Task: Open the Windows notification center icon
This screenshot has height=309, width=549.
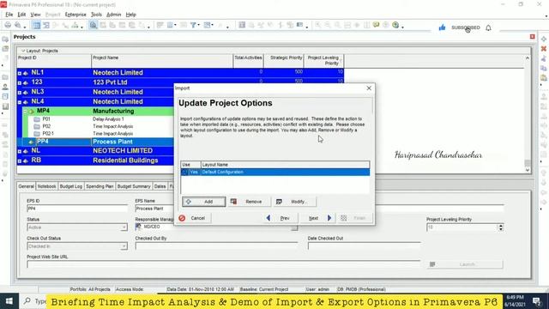Action: (x=537, y=301)
